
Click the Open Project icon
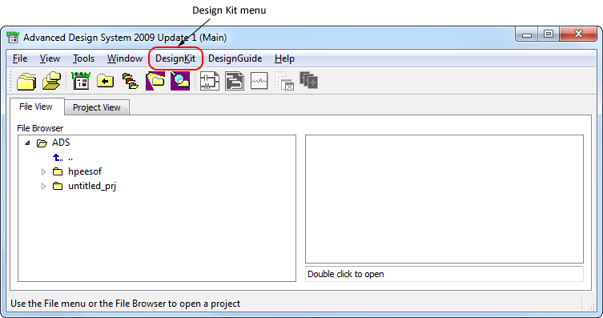(51, 81)
